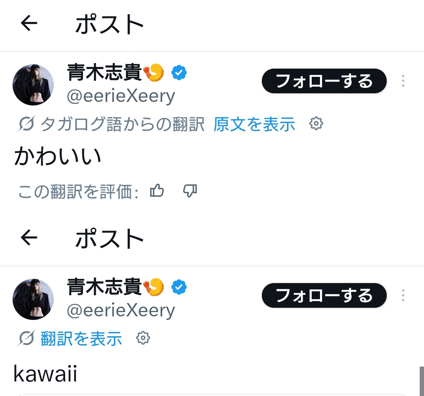Open the bottom post's profile avatar
This screenshot has width=424, height=396.
33,299
